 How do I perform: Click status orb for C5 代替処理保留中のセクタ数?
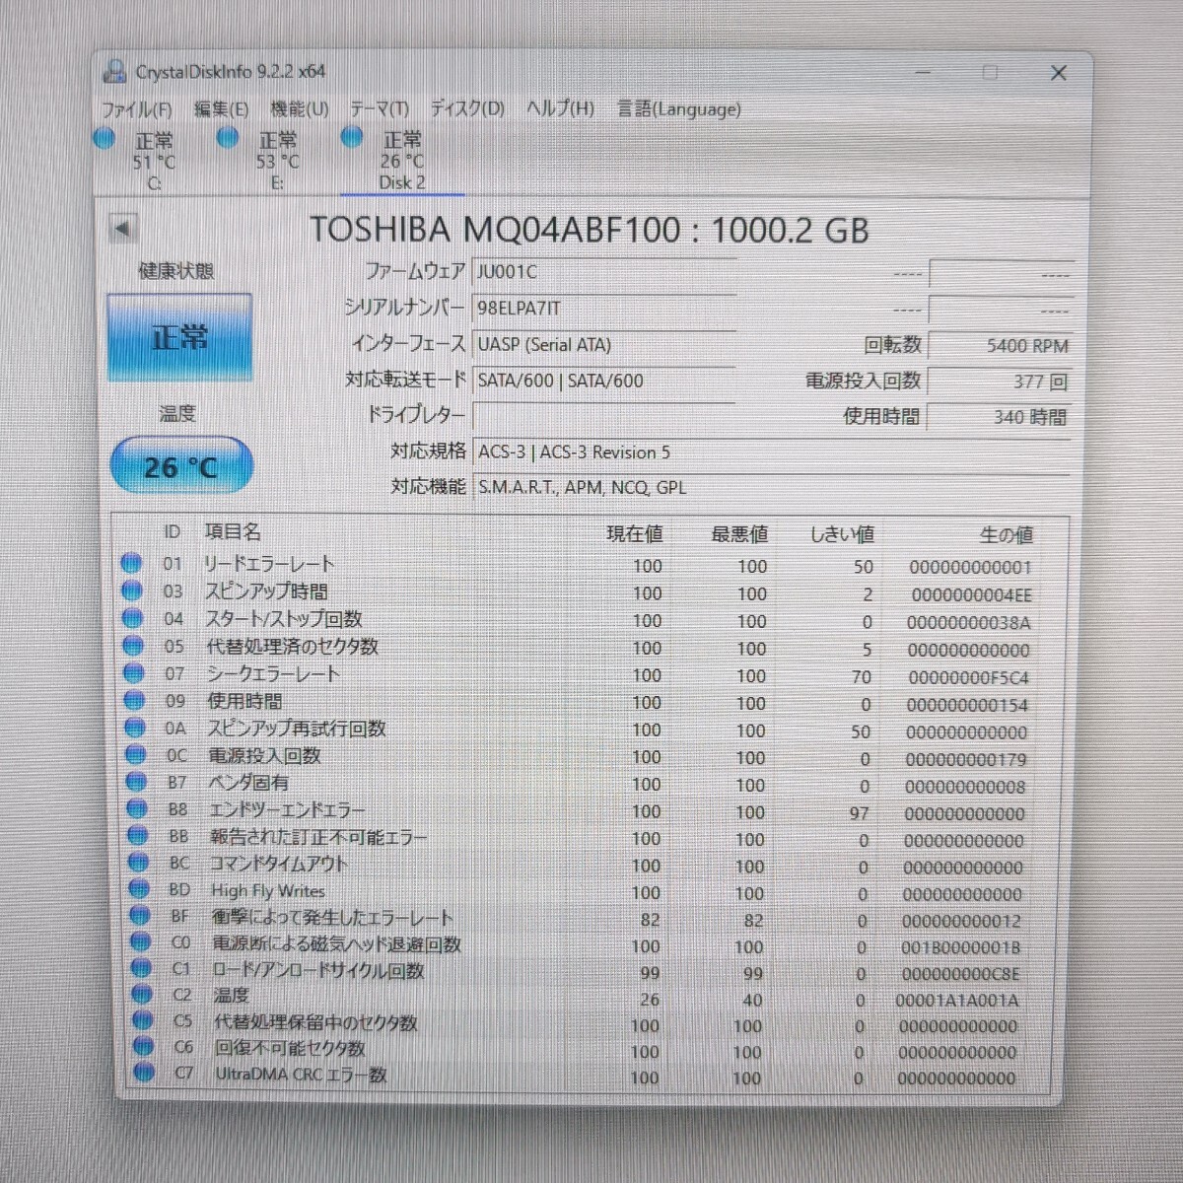coord(143,1021)
